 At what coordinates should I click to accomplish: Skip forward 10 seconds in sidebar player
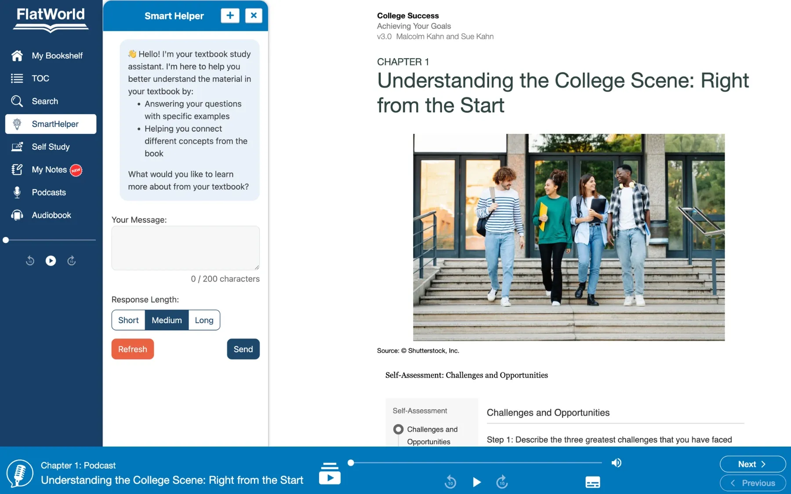click(x=72, y=261)
